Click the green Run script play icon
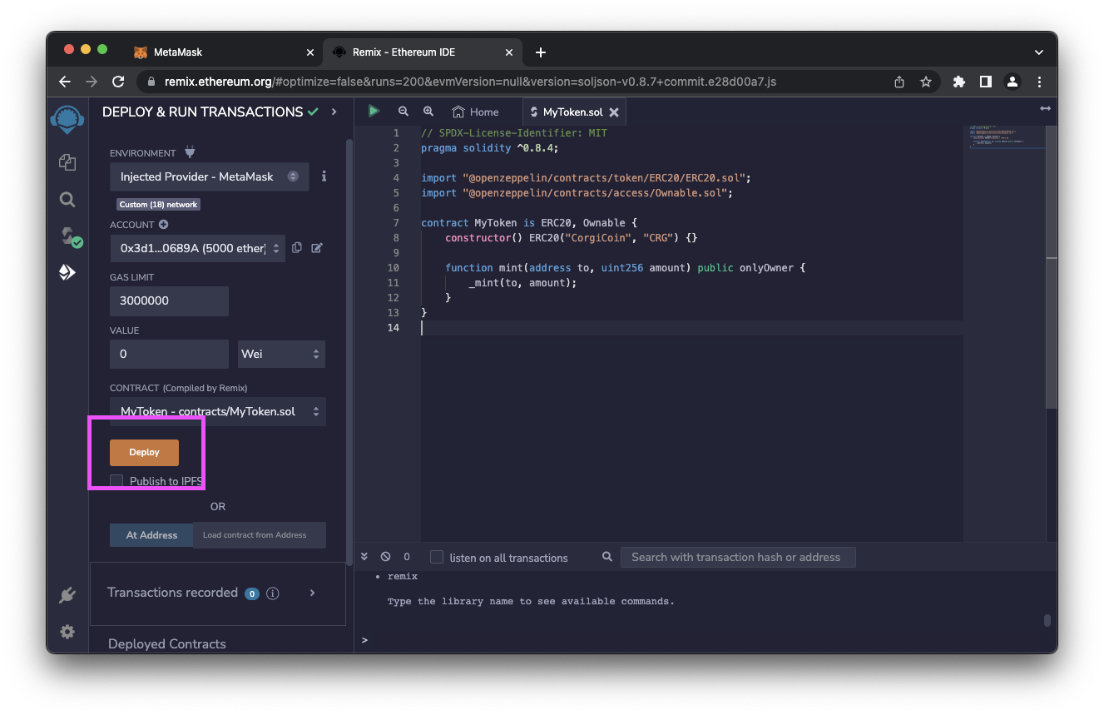This screenshot has width=1104, height=715. coord(374,111)
